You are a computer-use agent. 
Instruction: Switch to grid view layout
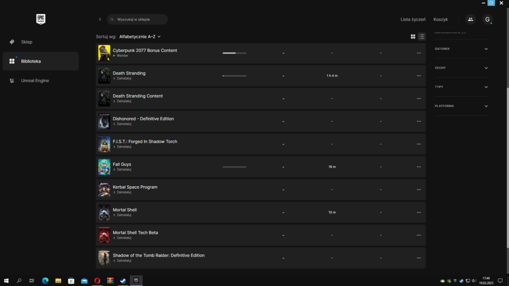tap(413, 37)
